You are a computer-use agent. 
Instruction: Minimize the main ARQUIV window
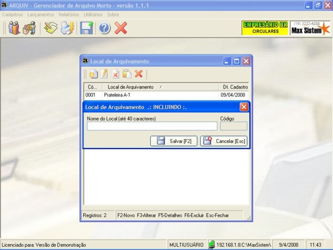pos(308,5)
